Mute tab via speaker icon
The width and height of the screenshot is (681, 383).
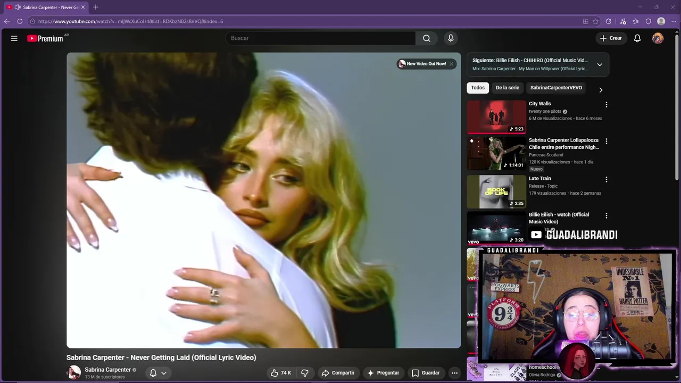[18, 7]
